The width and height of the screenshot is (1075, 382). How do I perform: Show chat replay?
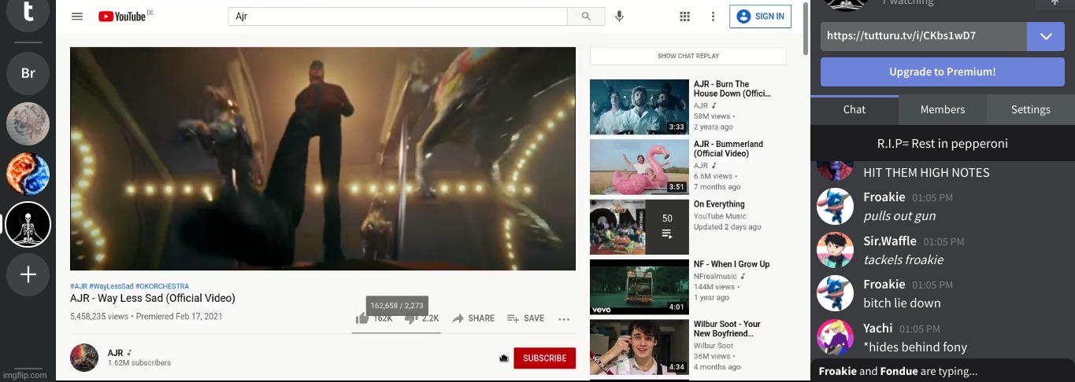[688, 56]
